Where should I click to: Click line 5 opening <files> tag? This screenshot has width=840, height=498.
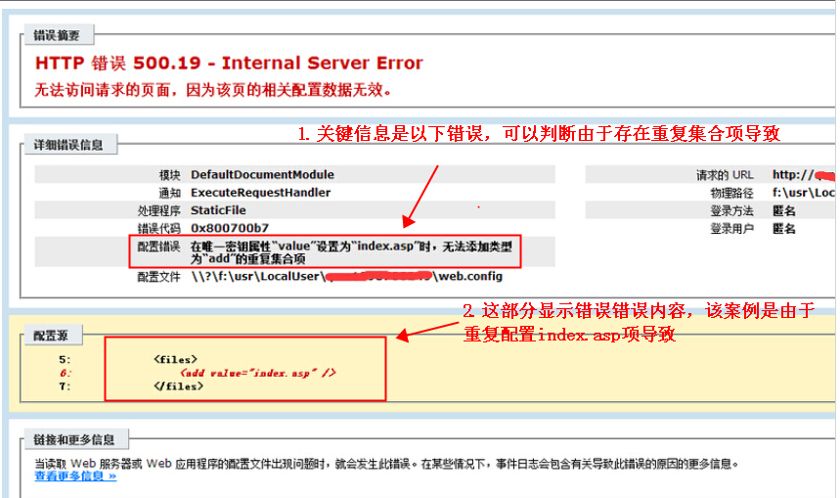176,359
